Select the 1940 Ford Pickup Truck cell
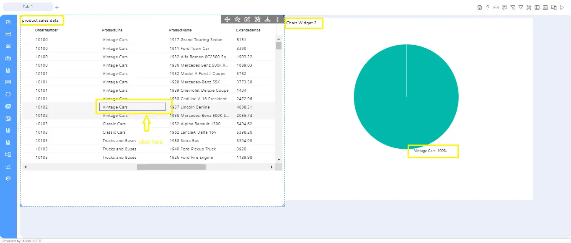This screenshot has width=571, height=243. (x=193, y=149)
